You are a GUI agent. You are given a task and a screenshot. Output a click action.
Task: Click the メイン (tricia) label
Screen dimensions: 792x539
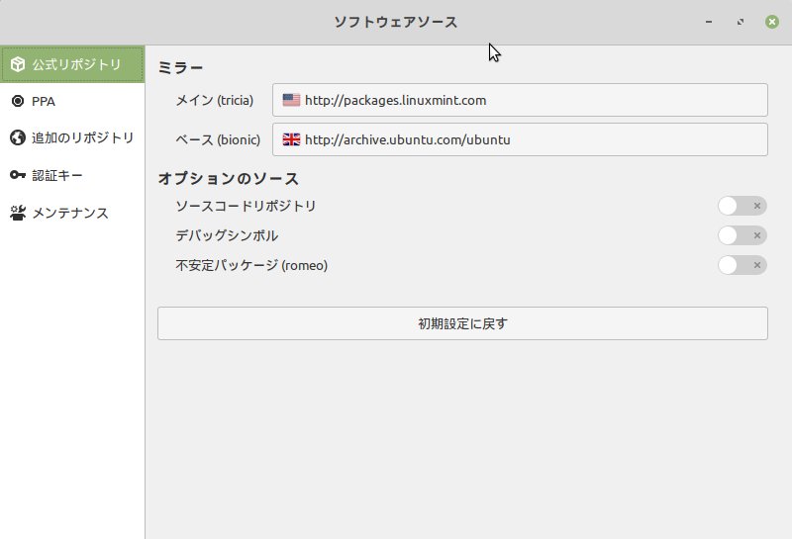[215, 101]
